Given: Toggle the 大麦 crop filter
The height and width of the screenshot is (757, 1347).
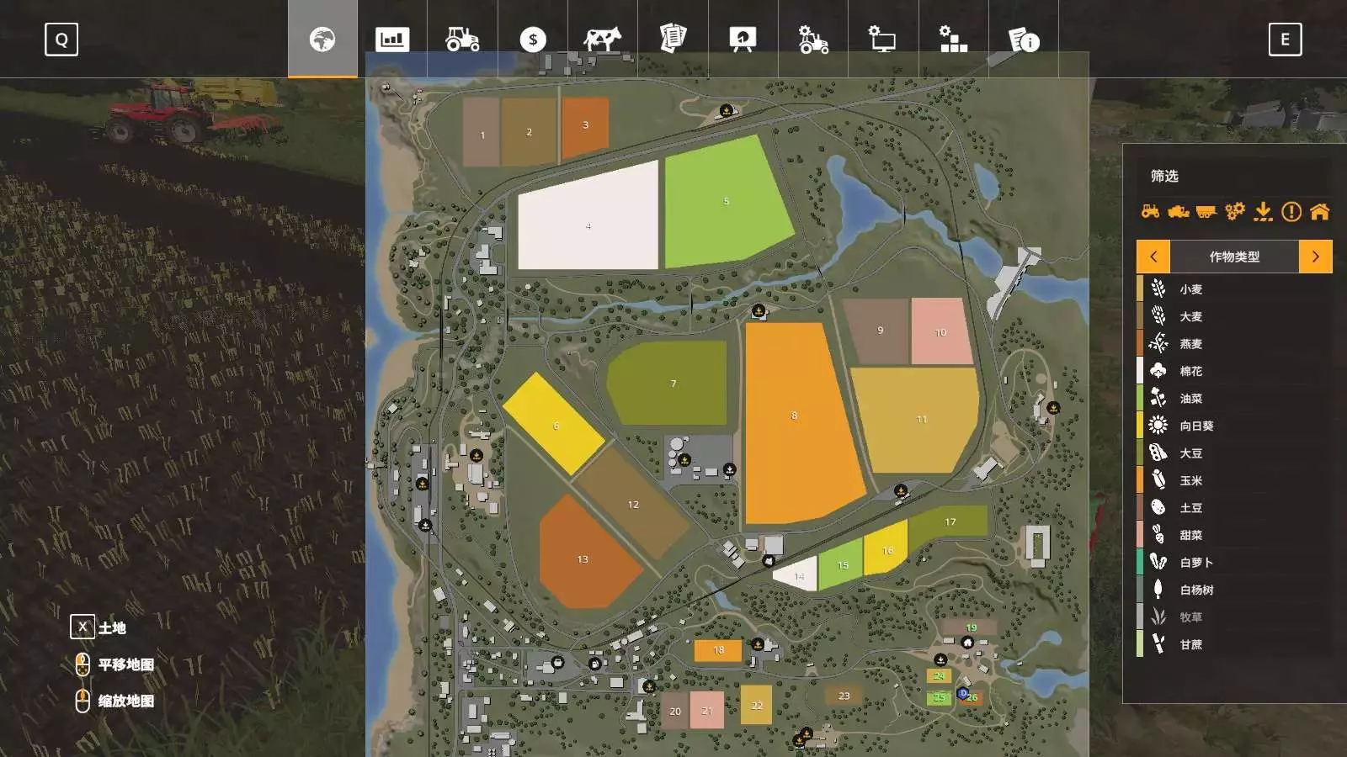Looking at the screenshot, I should click(x=1234, y=316).
